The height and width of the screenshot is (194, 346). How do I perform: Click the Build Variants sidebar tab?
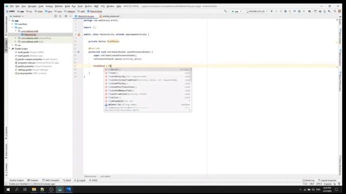tap(6, 151)
